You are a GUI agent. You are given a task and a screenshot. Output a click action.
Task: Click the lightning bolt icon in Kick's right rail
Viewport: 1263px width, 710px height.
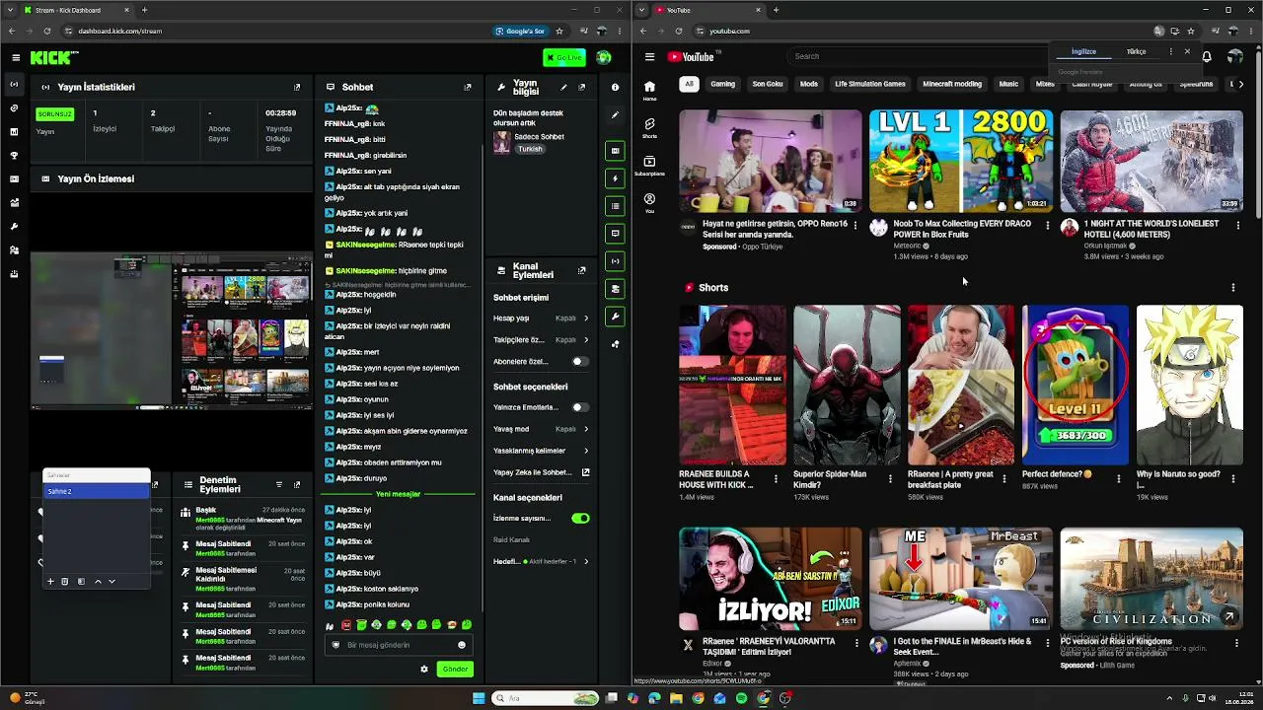(x=615, y=178)
